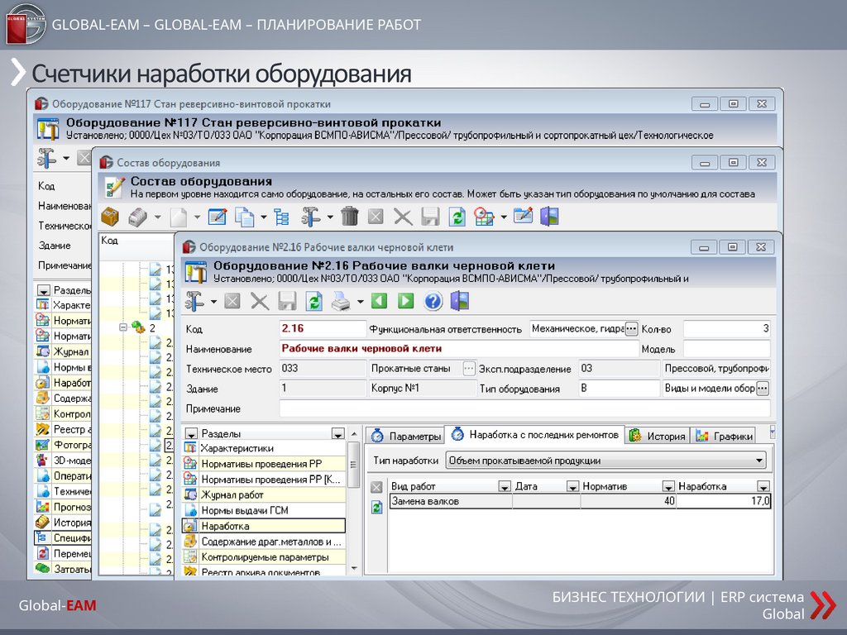Viewport: 847px width, 635px height.
Task: Click the new blank document icon in Состав оборудования toolbar
Action: tap(179, 217)
